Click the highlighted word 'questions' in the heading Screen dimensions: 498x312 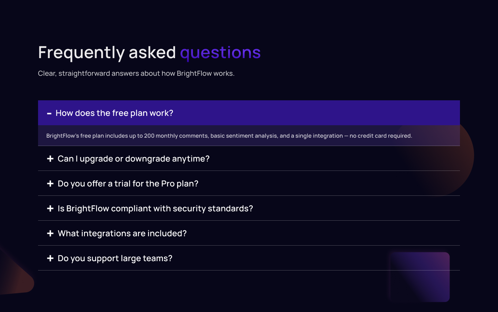220,52
